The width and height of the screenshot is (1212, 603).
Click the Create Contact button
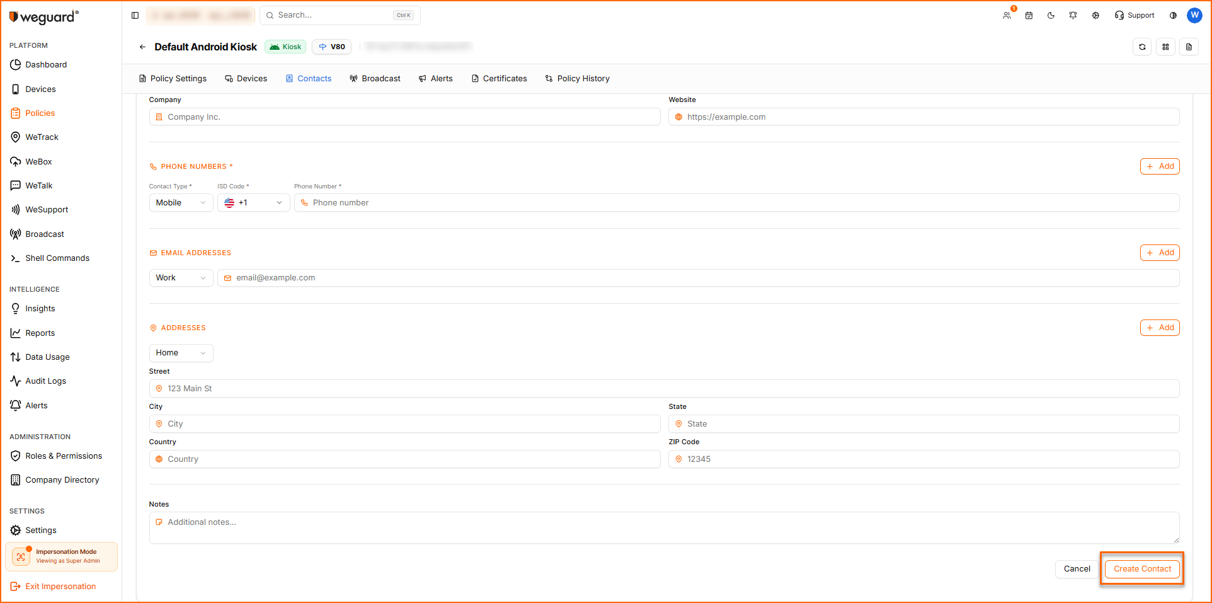point(1142,569)
